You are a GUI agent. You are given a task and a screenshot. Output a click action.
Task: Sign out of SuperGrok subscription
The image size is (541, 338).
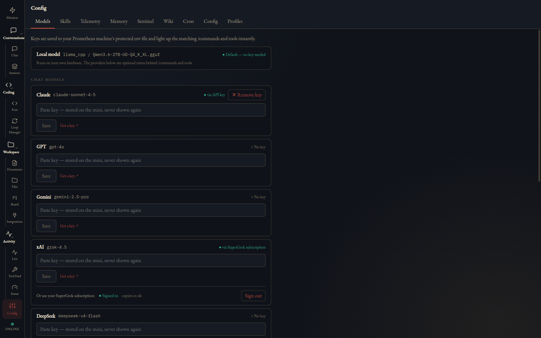[253, 296]
